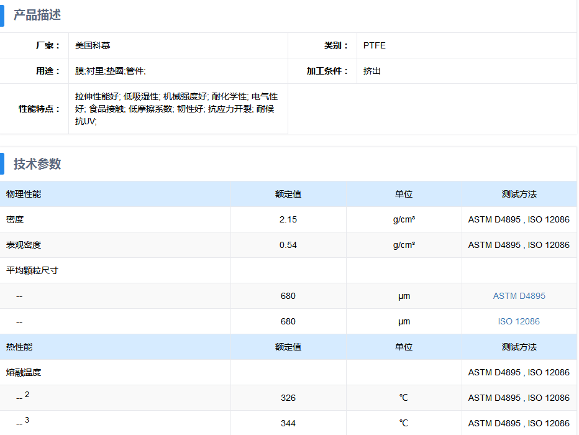Open the blue ISO 12086 link
The image size is (579, 435).
coord(519,321)
